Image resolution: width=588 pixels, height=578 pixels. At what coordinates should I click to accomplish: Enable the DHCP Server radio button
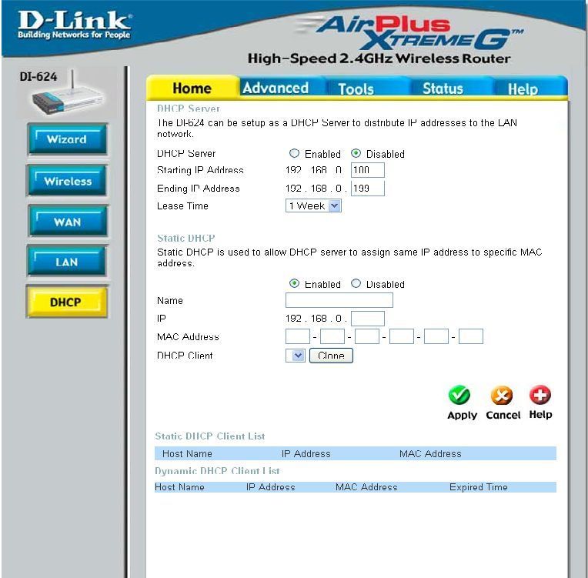pyautogui.click(x=294, y=153)
